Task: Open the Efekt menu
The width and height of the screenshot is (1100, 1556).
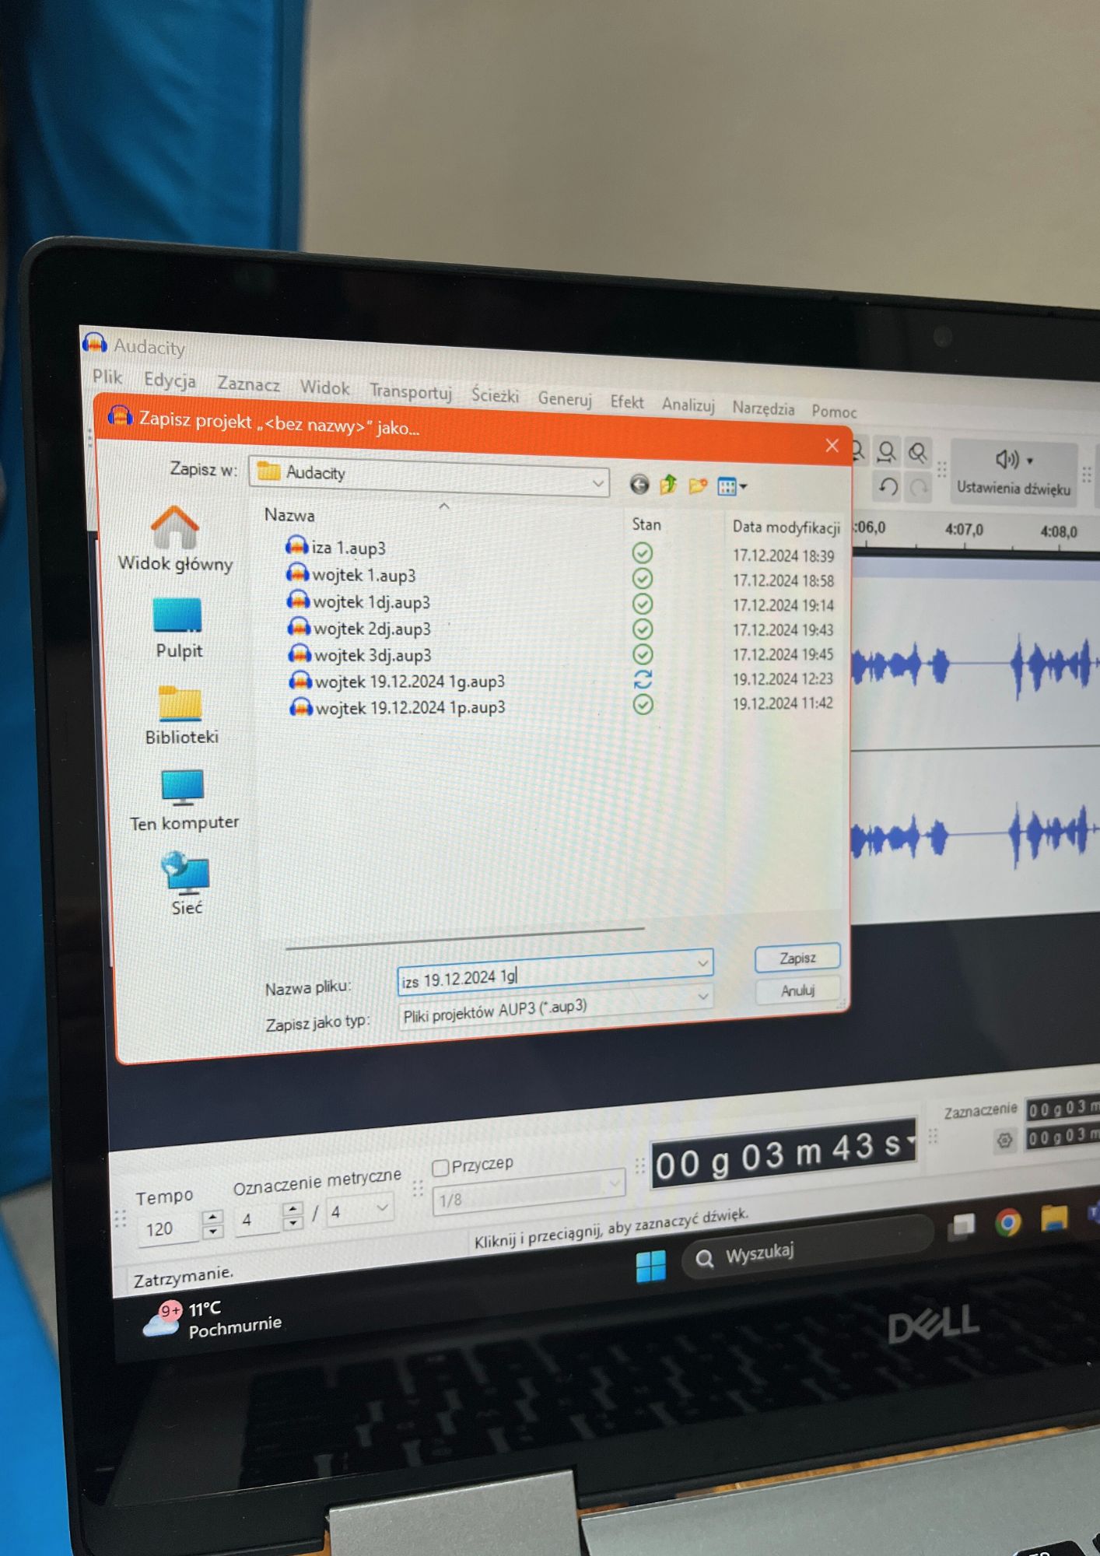Action: click(626, 401)
